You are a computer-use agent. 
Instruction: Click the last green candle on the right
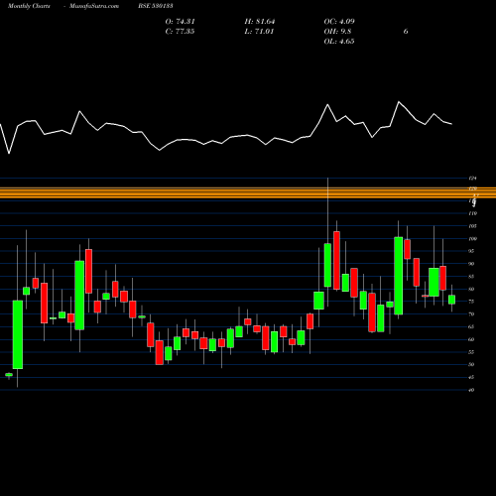click(x=451, y=300)
